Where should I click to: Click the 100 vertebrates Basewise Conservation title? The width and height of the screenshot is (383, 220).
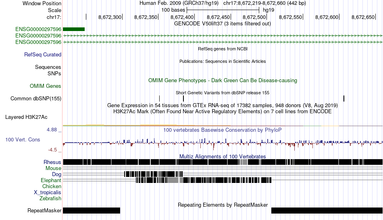(223, 130)
